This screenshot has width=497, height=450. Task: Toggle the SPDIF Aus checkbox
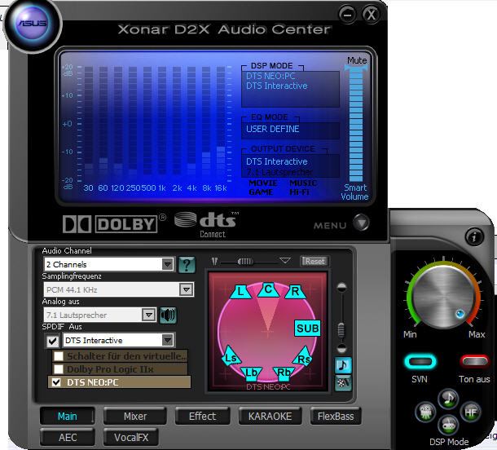(52, 341)
